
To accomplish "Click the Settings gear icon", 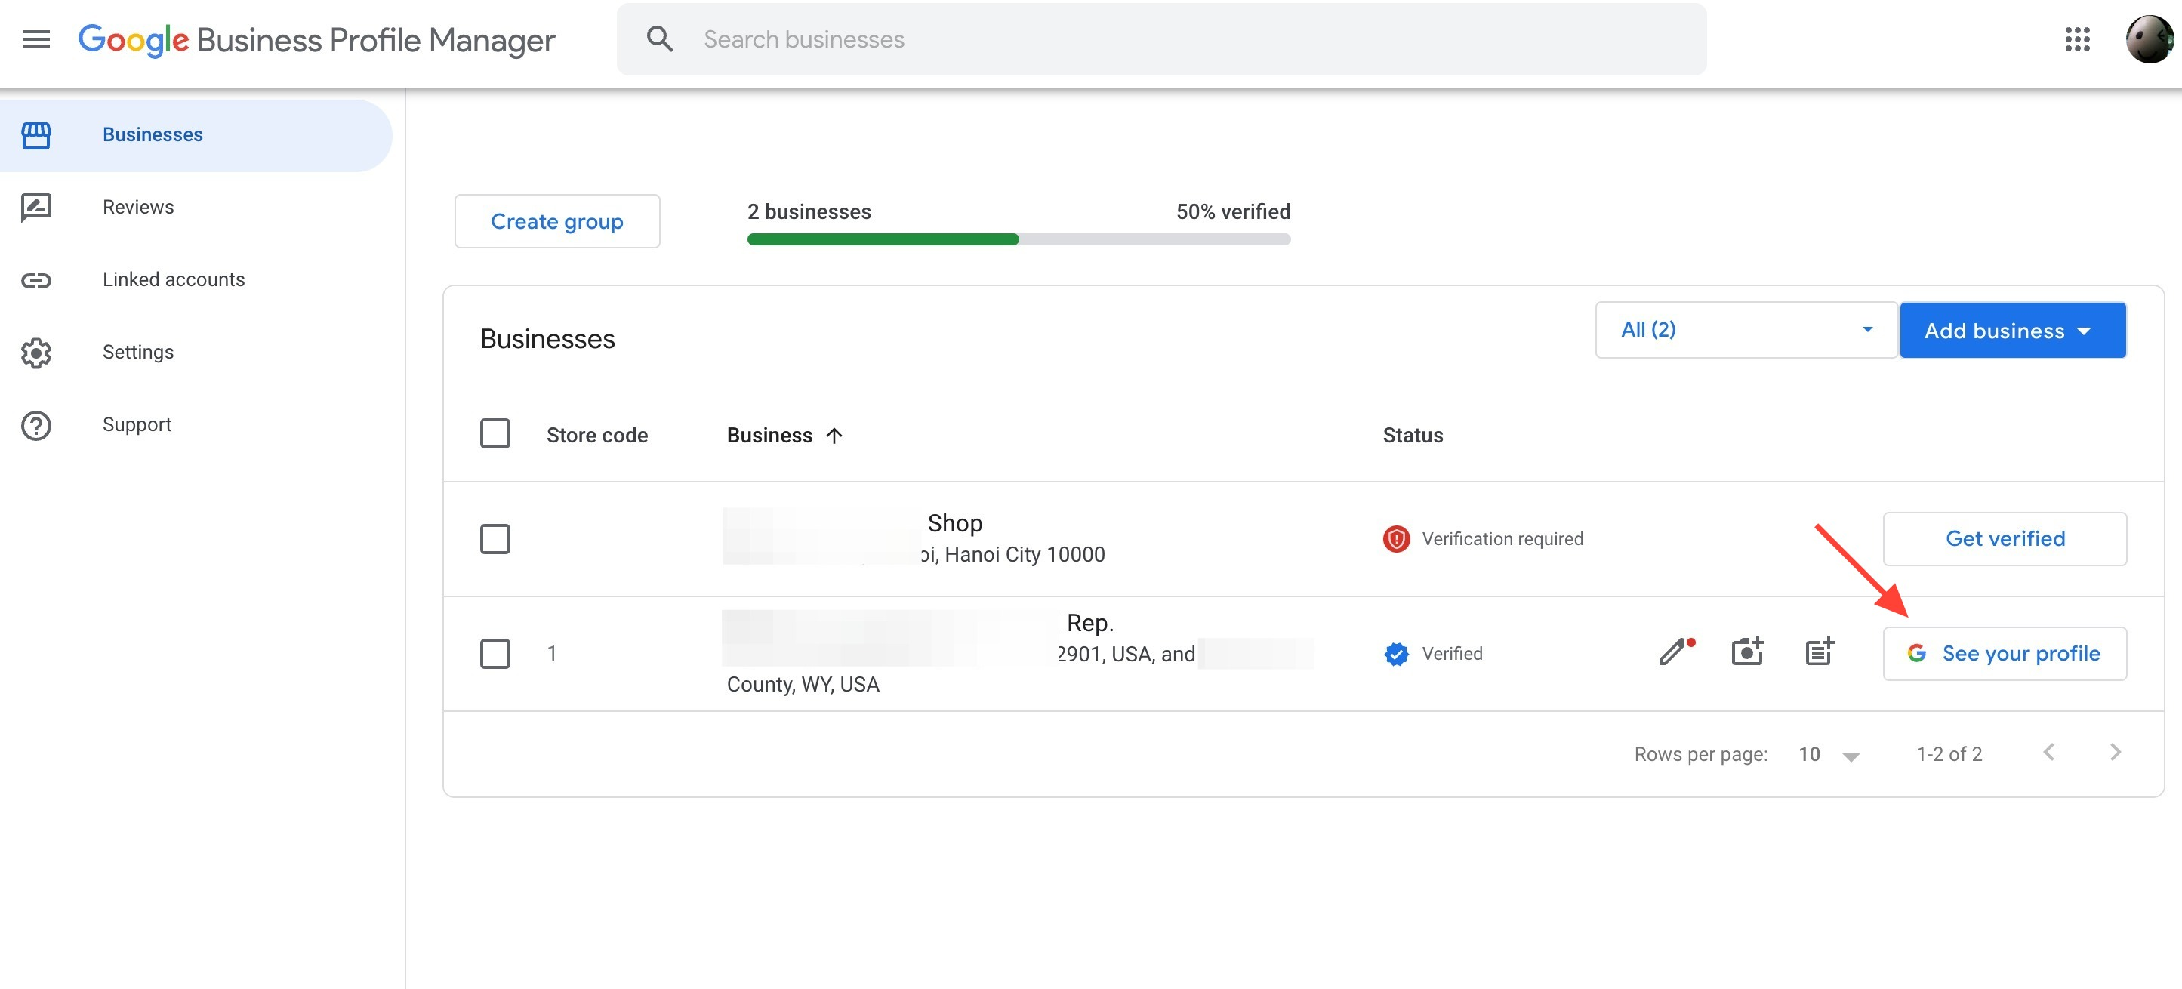I will (x=35, y=353).
